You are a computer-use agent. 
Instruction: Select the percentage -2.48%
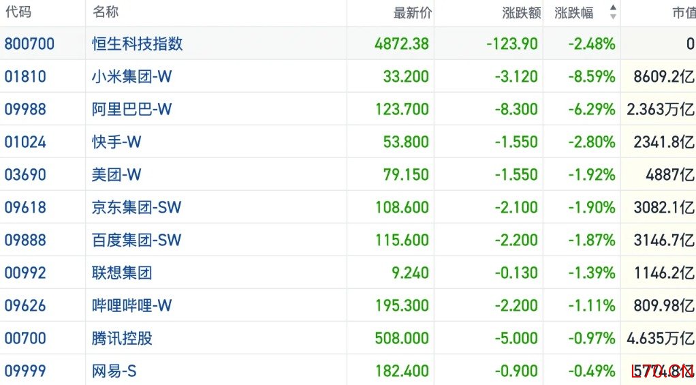592,44
